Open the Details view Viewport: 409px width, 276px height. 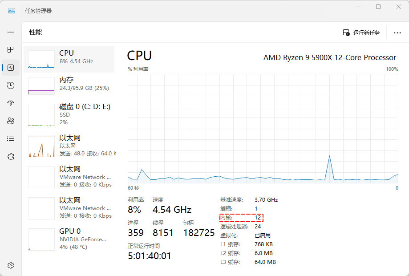coord(11,138)
